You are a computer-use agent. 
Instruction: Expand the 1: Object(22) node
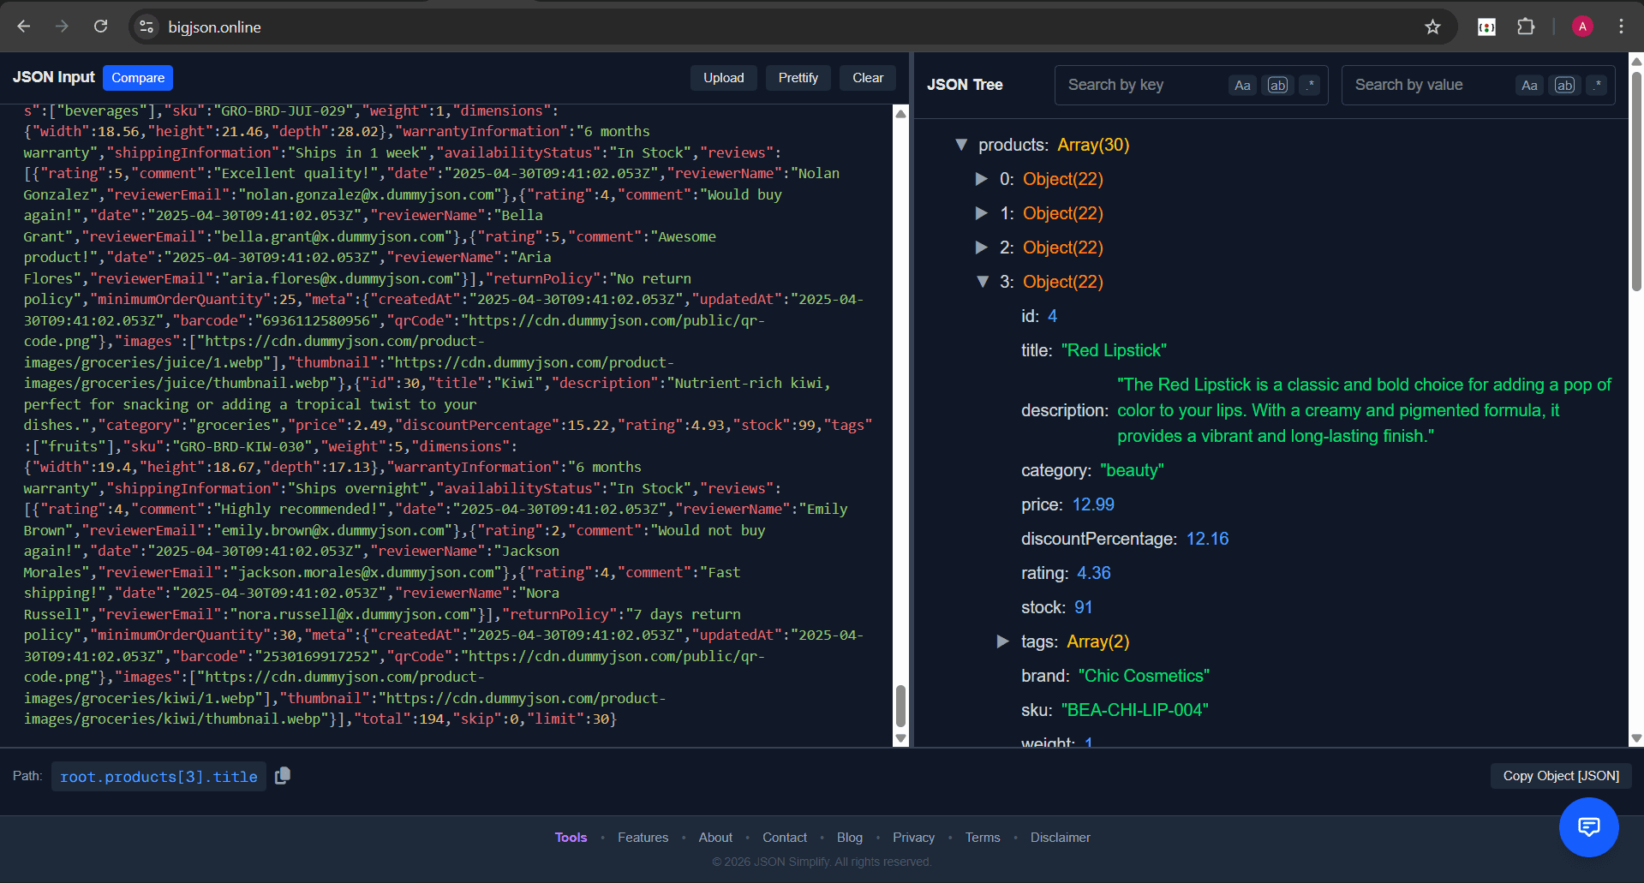pos(982,213)
